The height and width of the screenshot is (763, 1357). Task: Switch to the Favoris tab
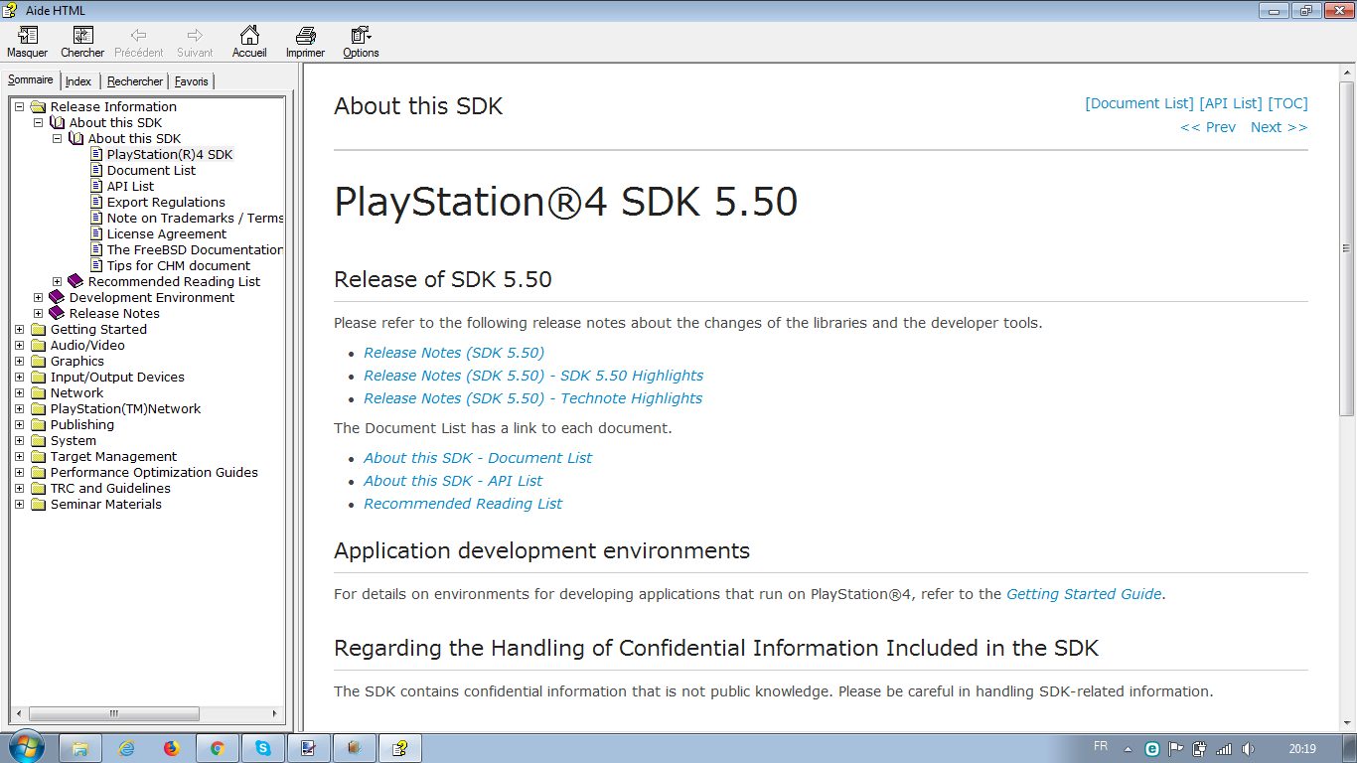click(x=192, y=81)
